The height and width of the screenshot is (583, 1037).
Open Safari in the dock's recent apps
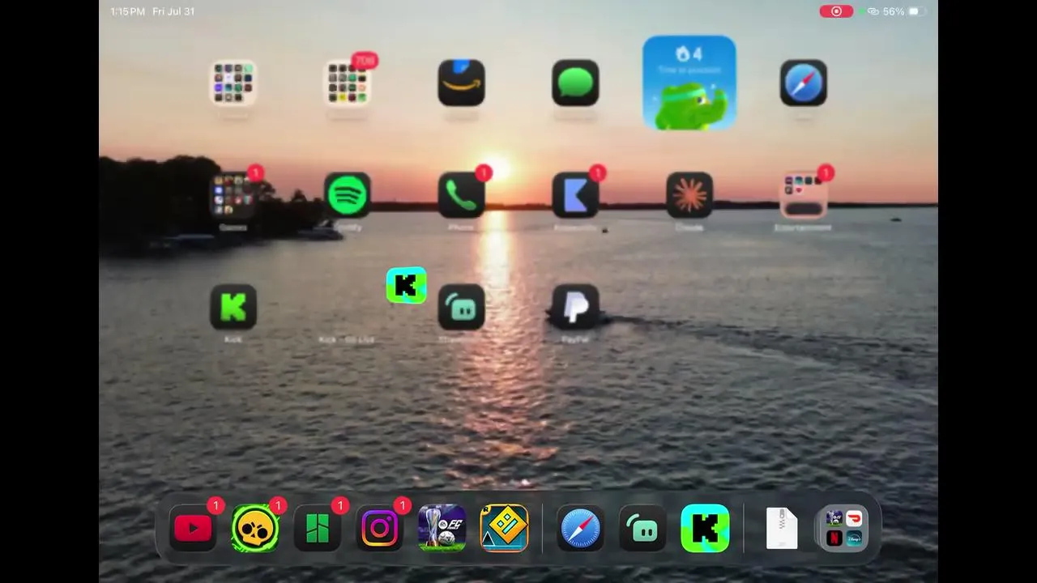[581, 529]
